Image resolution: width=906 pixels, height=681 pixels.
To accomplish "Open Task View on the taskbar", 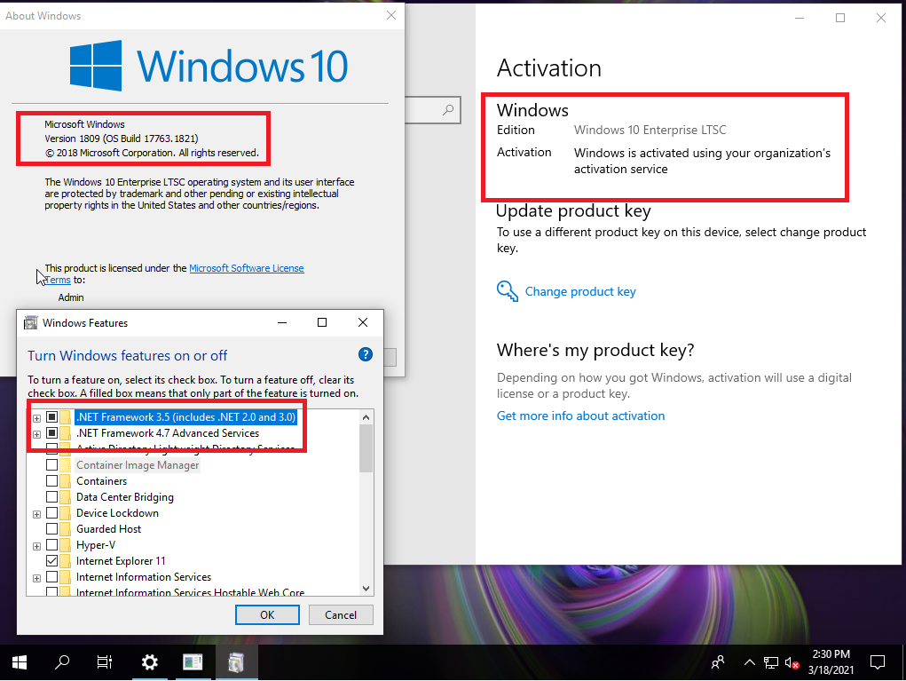I will click(105, 662).
